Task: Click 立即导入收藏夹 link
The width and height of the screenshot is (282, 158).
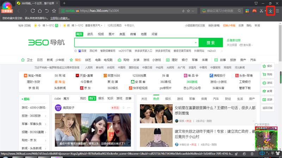Action: pos(60,18)
